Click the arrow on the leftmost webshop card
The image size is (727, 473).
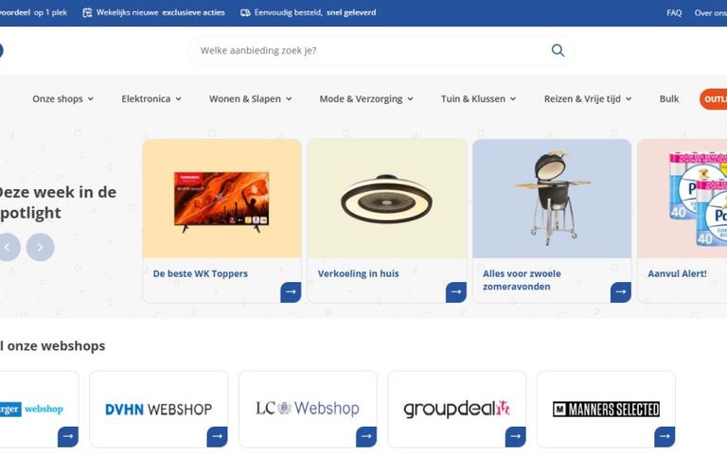point(68,437)
